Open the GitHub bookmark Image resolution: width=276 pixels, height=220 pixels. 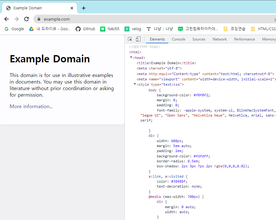[85, 29]
